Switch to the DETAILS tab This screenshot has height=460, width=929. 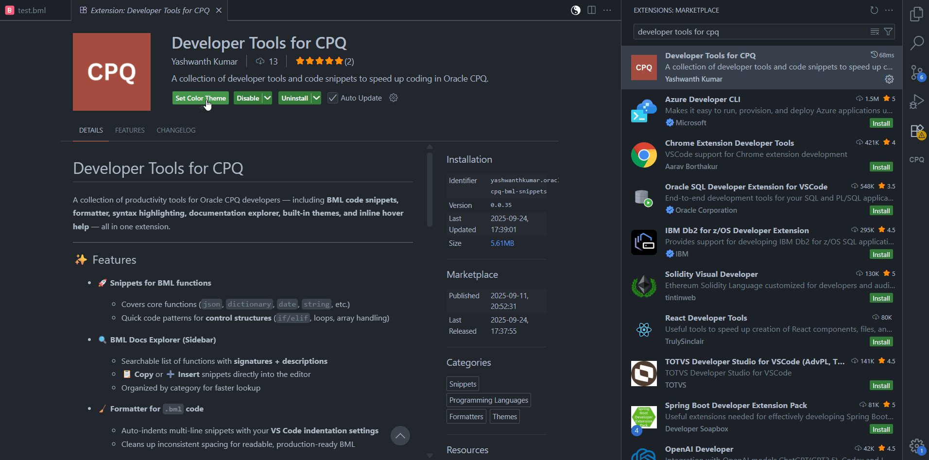point(91,130)
